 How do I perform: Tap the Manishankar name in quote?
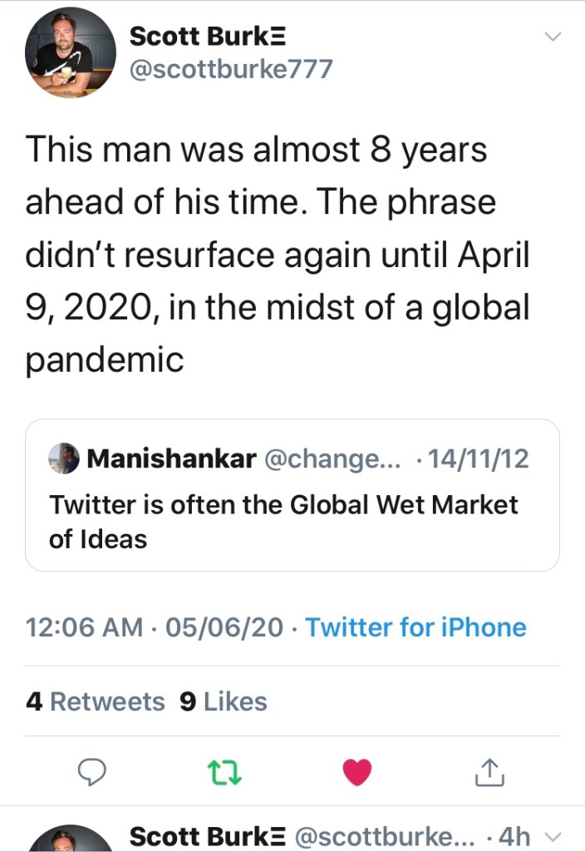click(x=170, y=458)
